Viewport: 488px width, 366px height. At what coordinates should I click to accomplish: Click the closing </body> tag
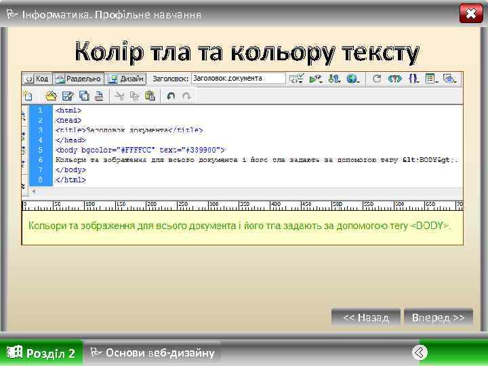(x=70, y=170)
